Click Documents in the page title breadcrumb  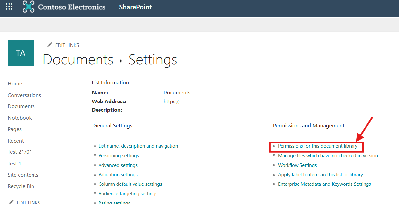coord(78,60)
